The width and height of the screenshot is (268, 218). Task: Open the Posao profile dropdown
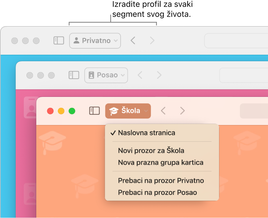pyautogui.click(x=106, y=75)
